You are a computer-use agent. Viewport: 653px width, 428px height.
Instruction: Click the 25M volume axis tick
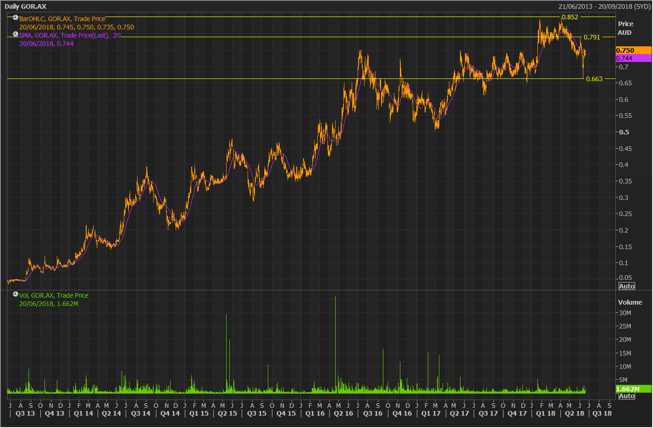pos(625,326)
